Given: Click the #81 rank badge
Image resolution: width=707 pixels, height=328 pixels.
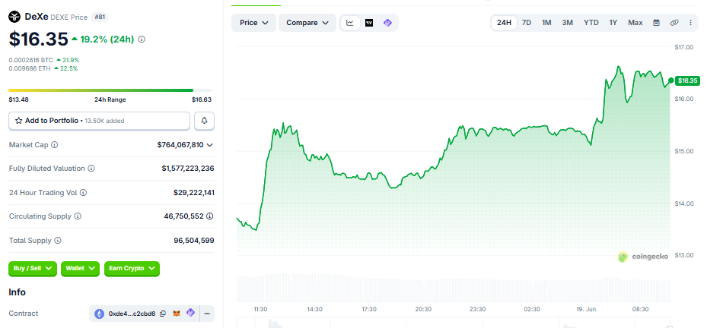Looking at the screenshot, I should [x=100, y=17].
